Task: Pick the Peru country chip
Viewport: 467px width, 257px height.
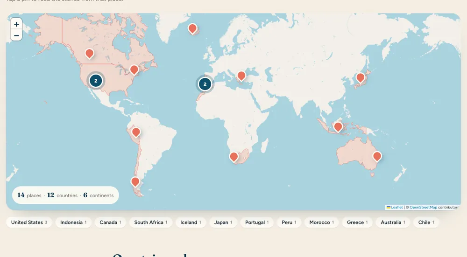Action: [x=289, y=222]
